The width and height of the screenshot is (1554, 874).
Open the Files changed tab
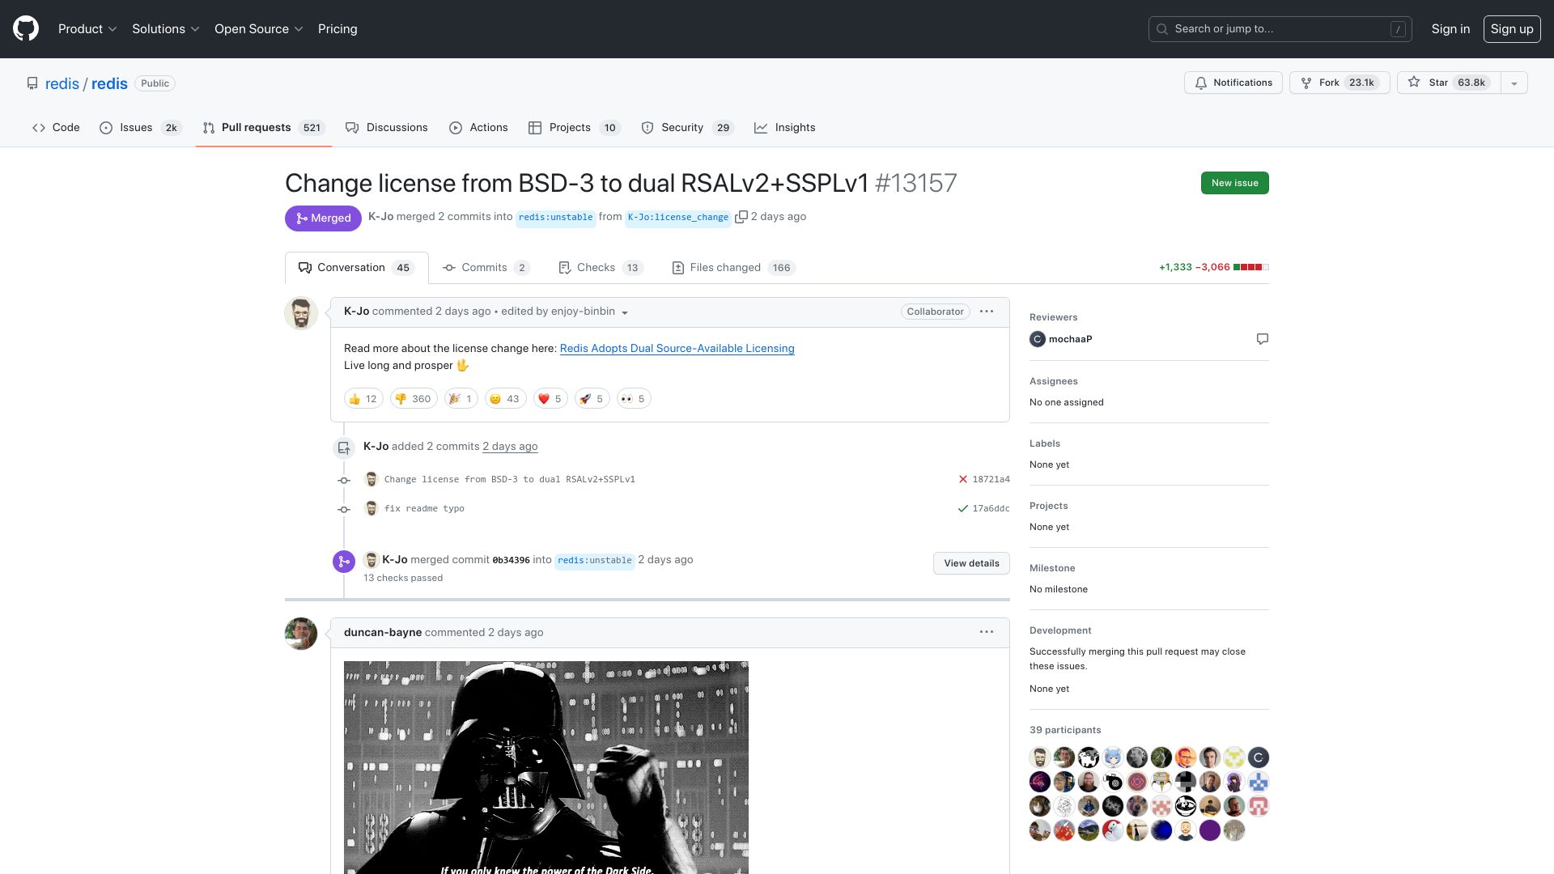tap(734, 268)
